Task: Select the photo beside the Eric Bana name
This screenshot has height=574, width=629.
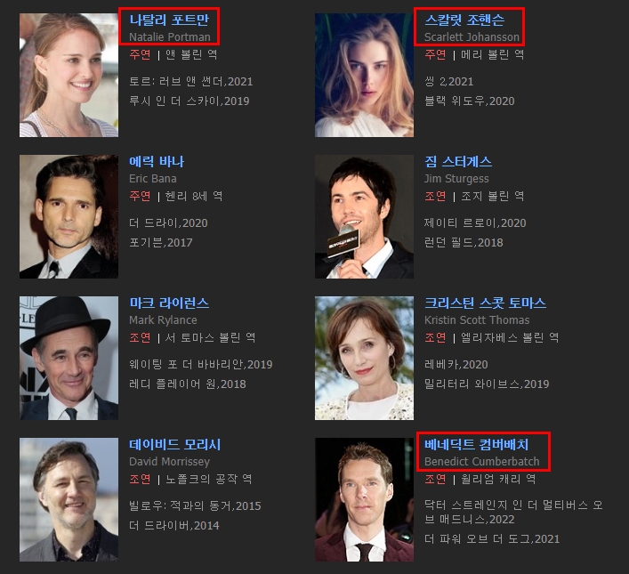Action: [x=69, y=216]
